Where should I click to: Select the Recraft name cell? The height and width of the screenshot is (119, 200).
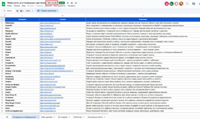(22, 42)
